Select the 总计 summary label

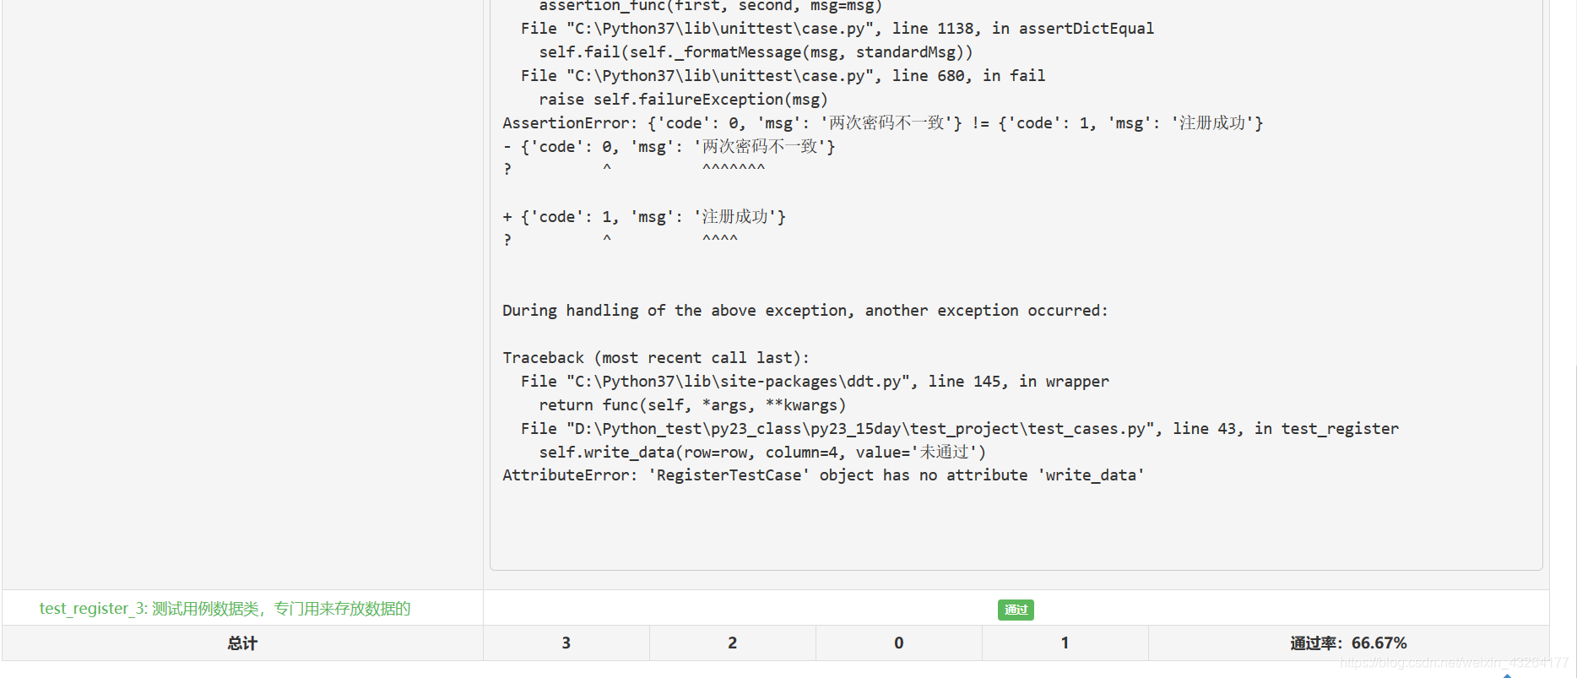[x=242, y=643]
